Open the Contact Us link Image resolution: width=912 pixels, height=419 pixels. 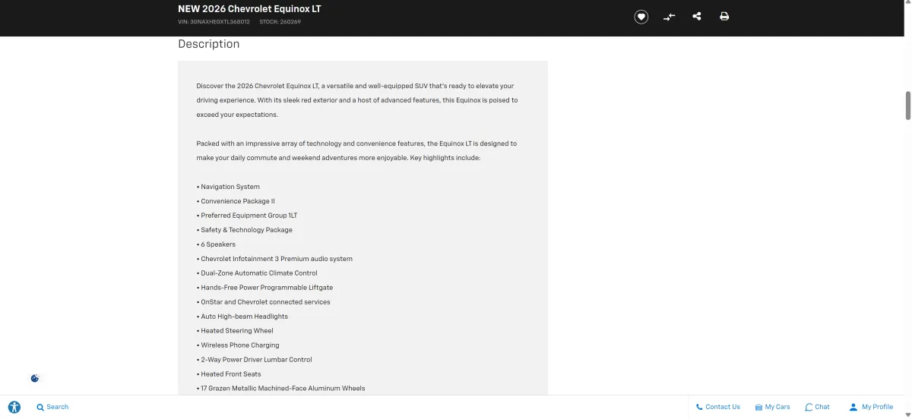tap(717, 407)
